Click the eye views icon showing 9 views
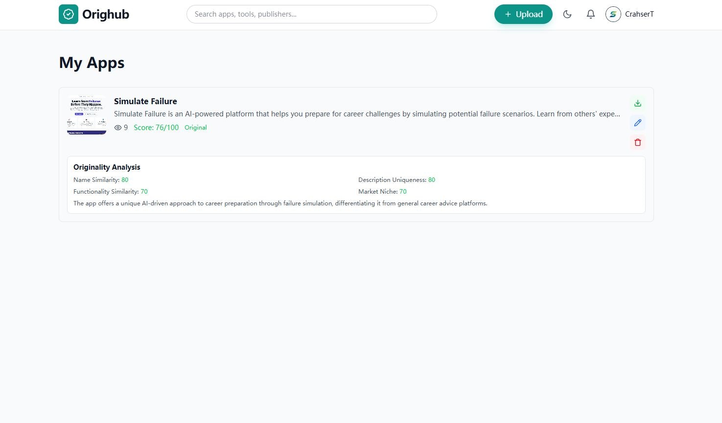Image resolution: width=722 pixels, height=423 pixels. [118, 127]
